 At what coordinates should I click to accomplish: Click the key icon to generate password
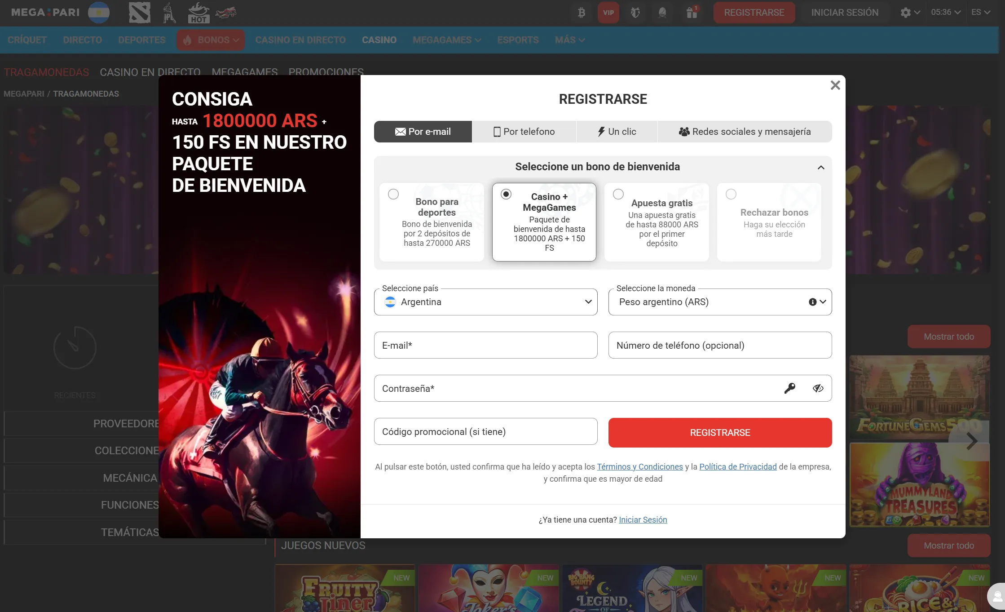point(789,388)
